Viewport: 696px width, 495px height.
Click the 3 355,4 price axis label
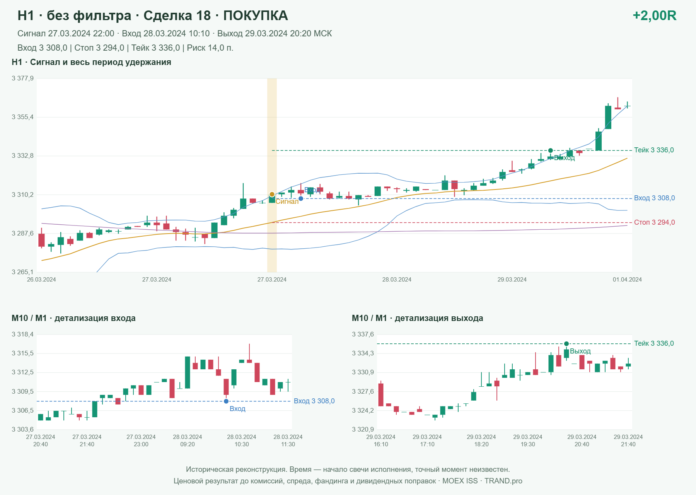tap(22, 117)
